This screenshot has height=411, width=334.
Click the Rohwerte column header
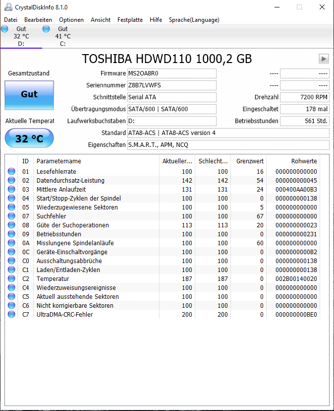293,161
